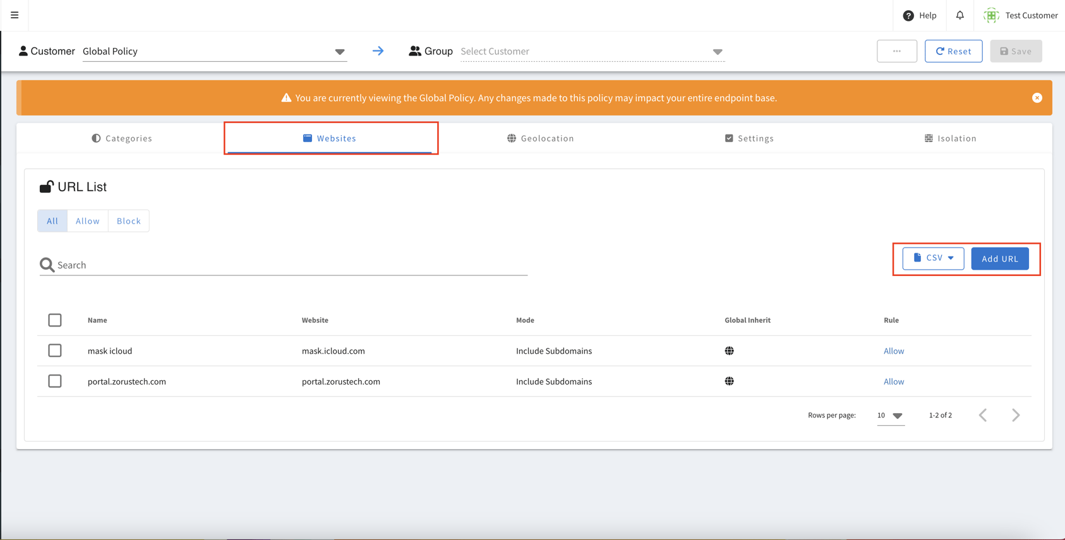Check the portal.zorustech.com row checkbox
The image size is (1065, 540).
(55, 381)
